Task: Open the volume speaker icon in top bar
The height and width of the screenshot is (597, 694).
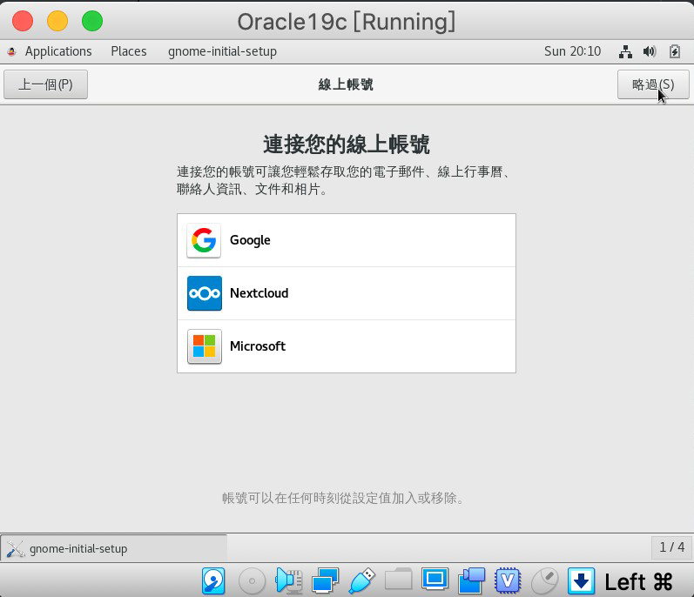Action: [x=650, y=51]
